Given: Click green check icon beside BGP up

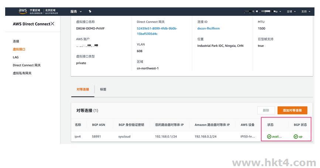Looking at the screenshot, I should (x=296, y=137).
